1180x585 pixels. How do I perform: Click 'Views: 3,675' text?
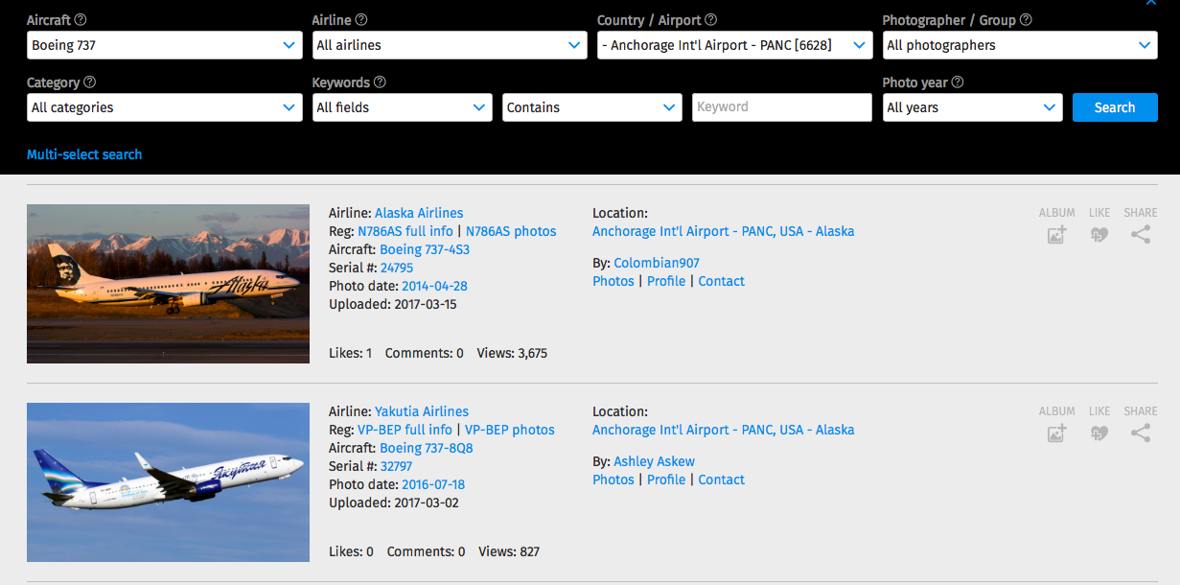click(x=513, y=353)
